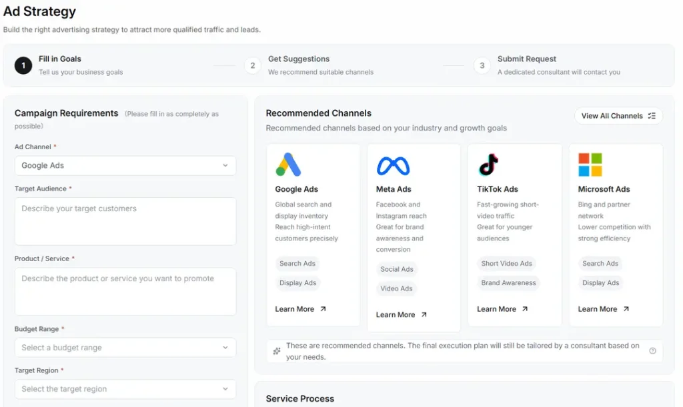Click the Short Video Ads tag
This screenshot has width=683, height=407.
point(507,264)
